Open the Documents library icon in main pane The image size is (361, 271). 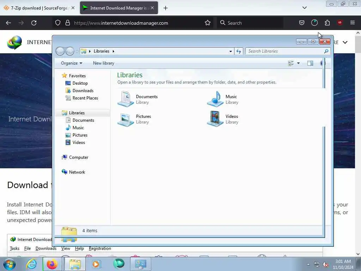(126, 99)
